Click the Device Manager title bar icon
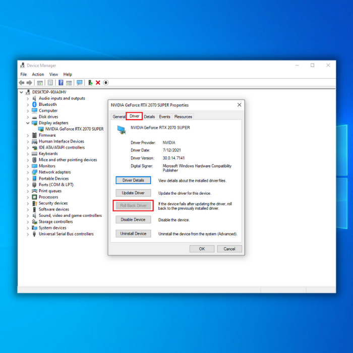Screen dimensions: 353x353 tap(22, 65)
